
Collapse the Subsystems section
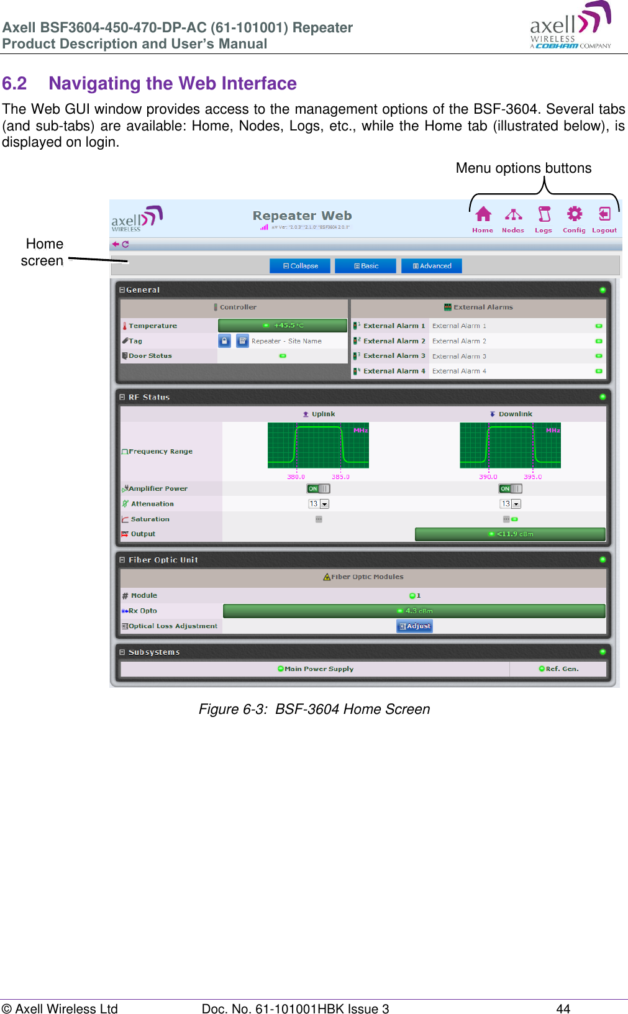click(x=122, y=652)
